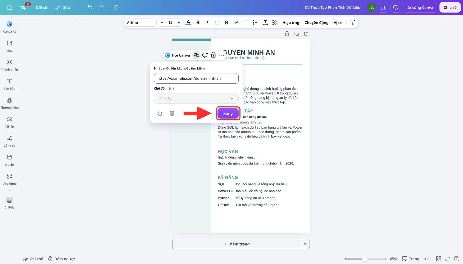Copy the link with copy icon
The width and height of the screenshot is (463, 264).
tap(159, 113)
